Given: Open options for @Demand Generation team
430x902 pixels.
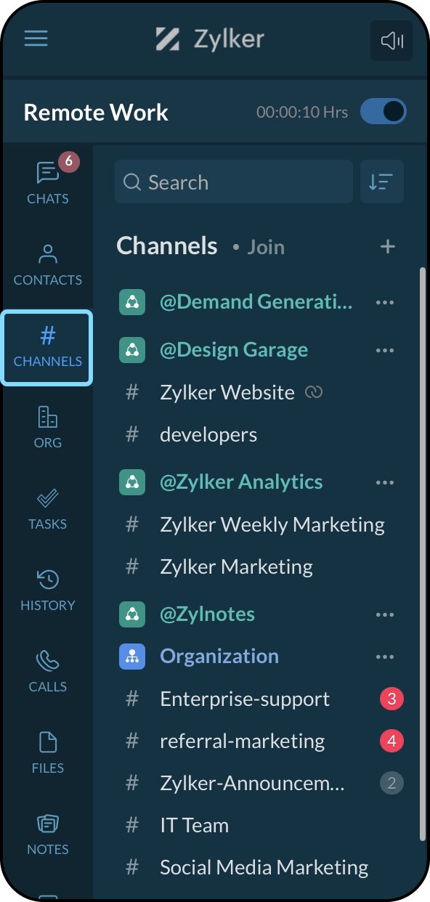Looking at the screenshot, I should (385, 302).
